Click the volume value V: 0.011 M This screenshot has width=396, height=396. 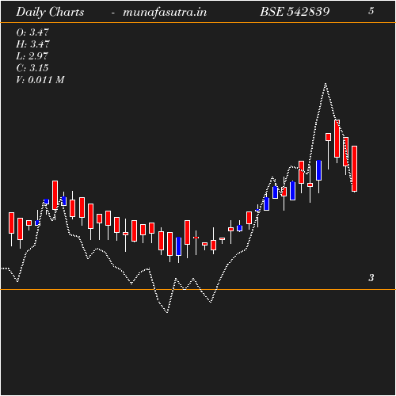[40, 80]
